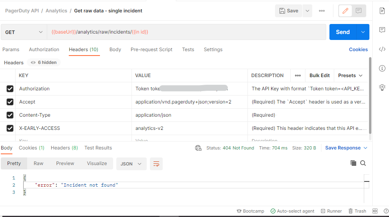Click the header table column options dots
This screenshot has width=389, height=217.
point(298,76)
